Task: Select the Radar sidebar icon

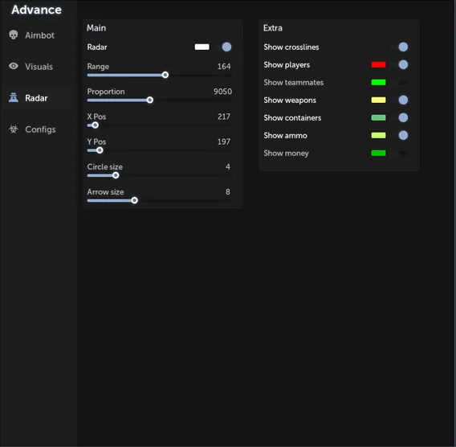Action: [14, 97]
